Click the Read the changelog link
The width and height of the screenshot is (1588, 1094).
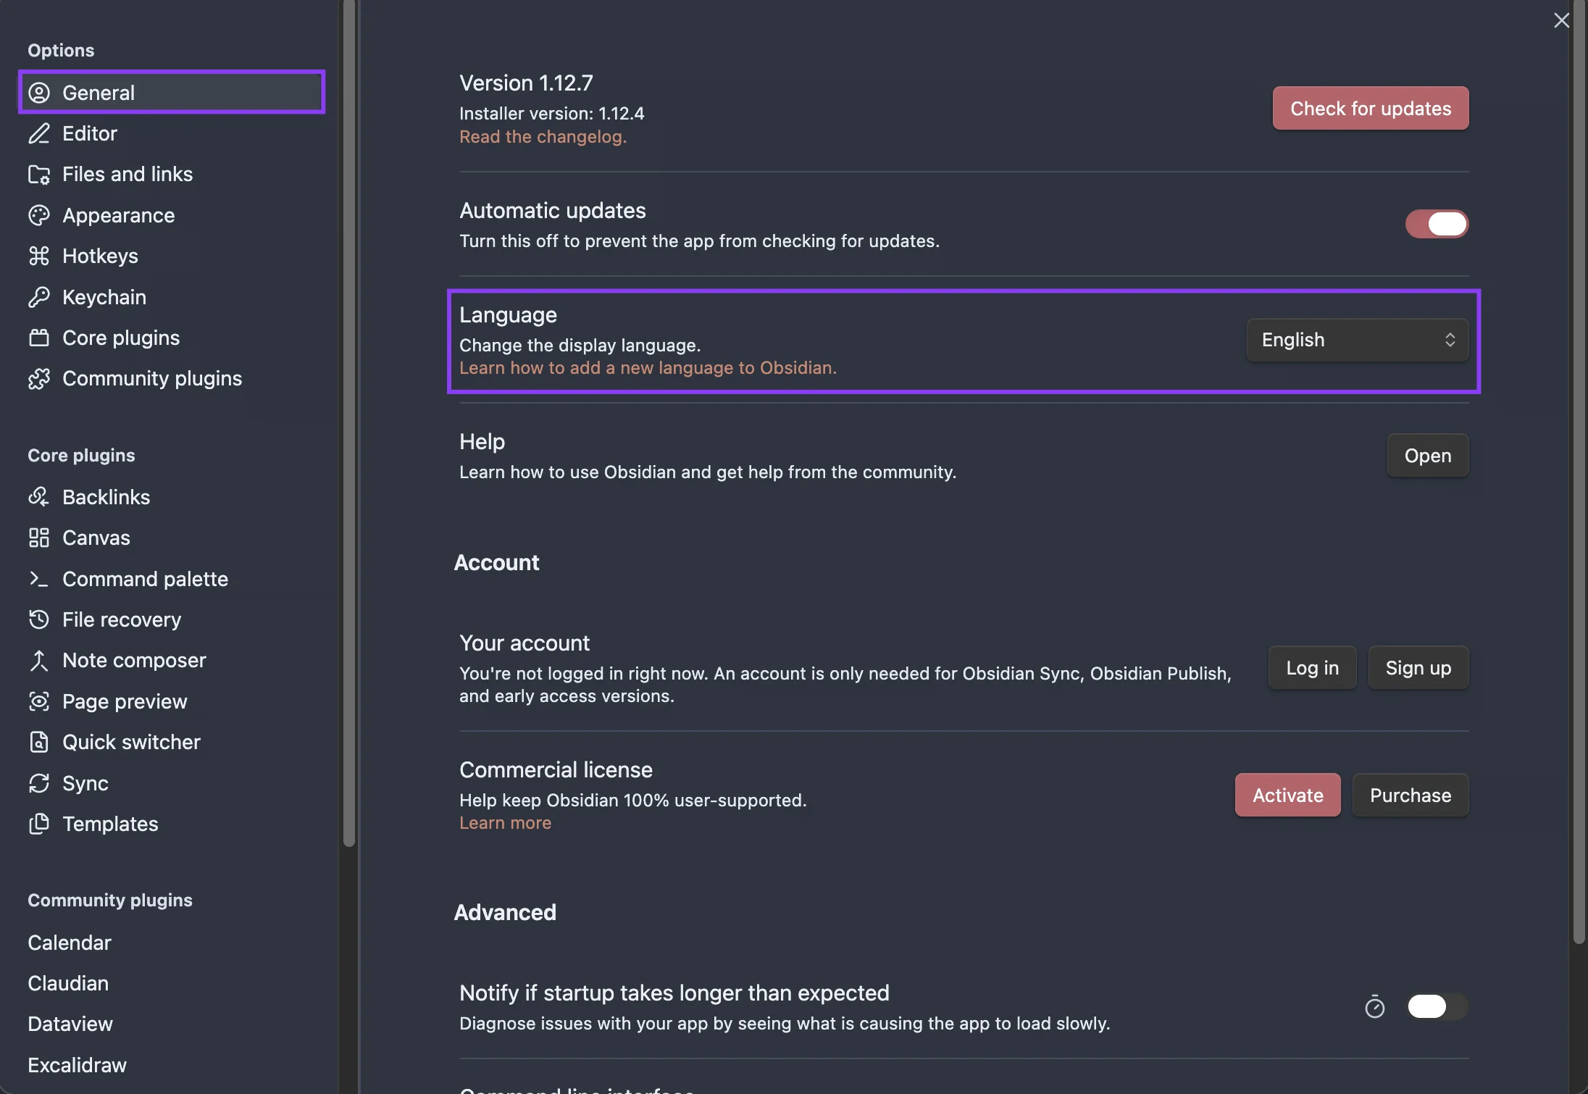tap(543, 137)
